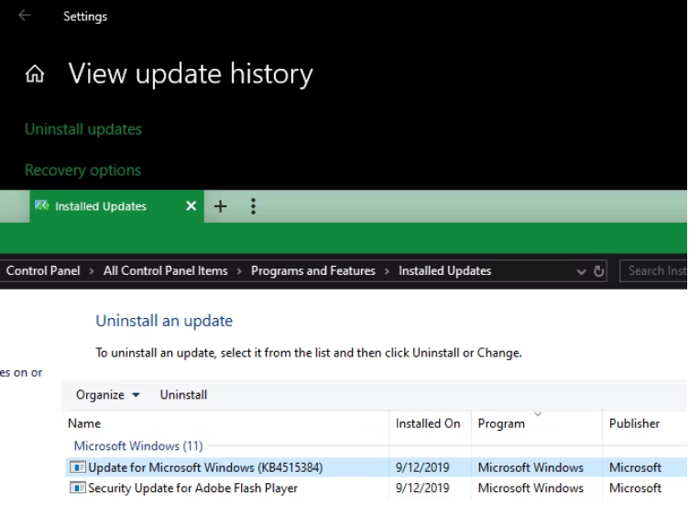The image size is (689, 505).
Task: Expand chevron after Programs and Features
Action: click(x=387, y=271)
